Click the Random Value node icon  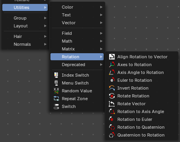click(x=56, y=91)
